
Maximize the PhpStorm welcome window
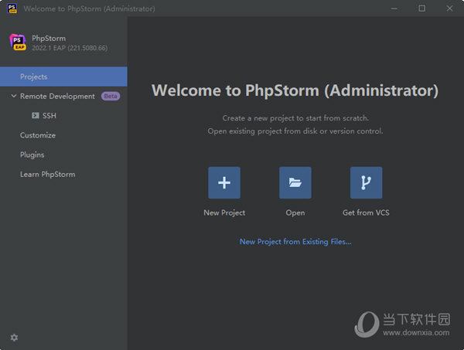pyautogui.click(x=421, y=8)
